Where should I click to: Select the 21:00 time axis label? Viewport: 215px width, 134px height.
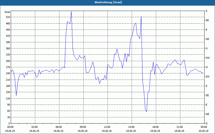(179, 127)
